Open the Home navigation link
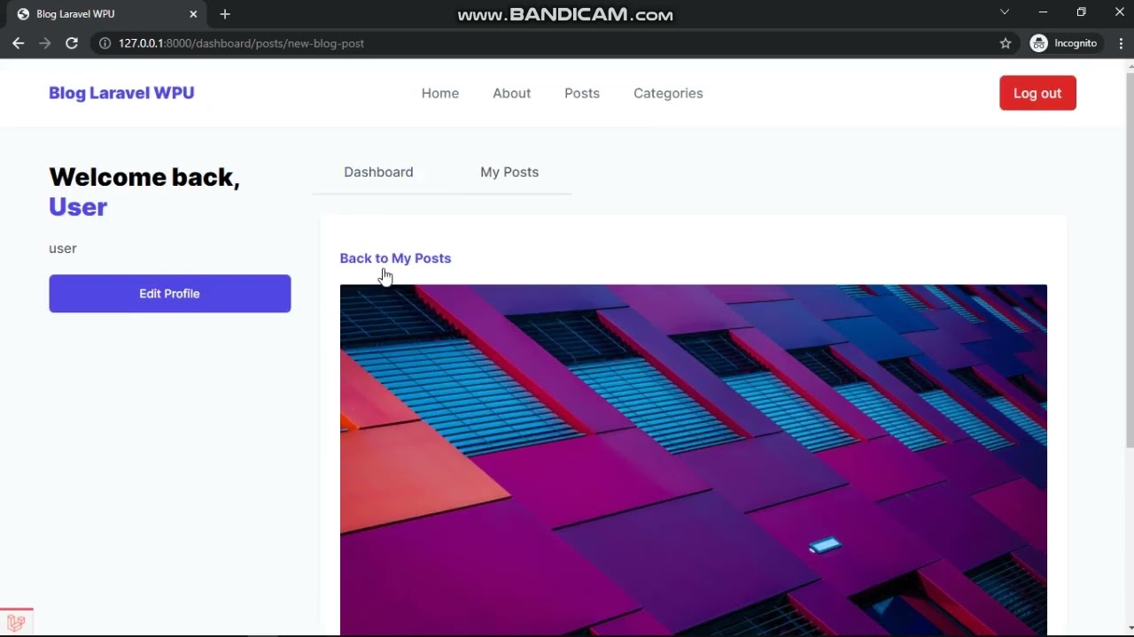This screenshot has height=637, width=1134. click(x=440, y=93)
